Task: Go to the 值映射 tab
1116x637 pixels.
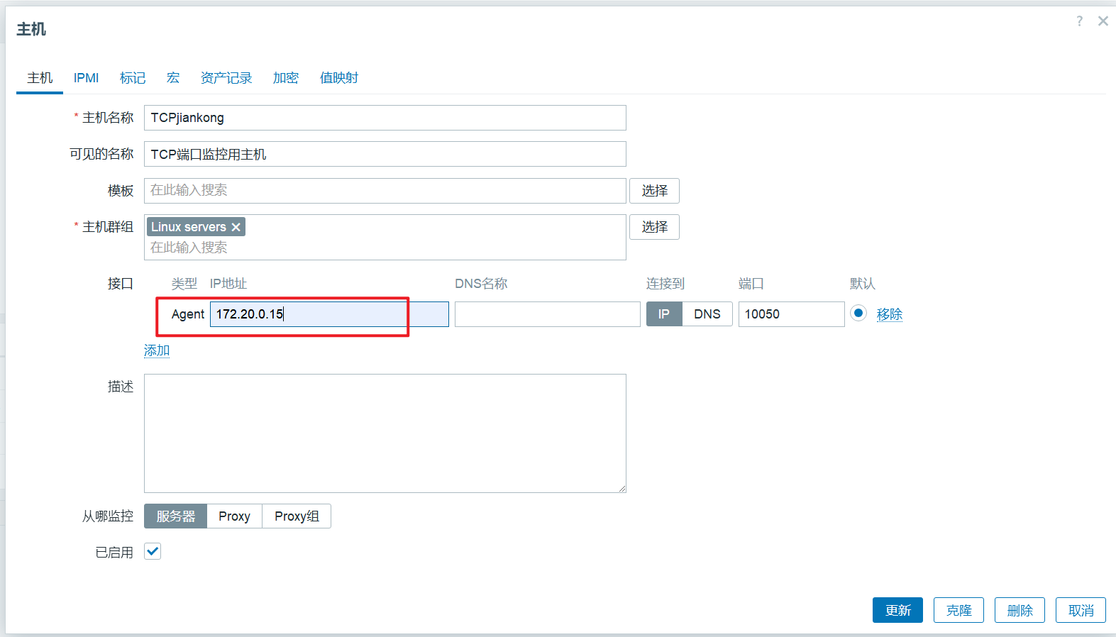Action: coord(338,78)
